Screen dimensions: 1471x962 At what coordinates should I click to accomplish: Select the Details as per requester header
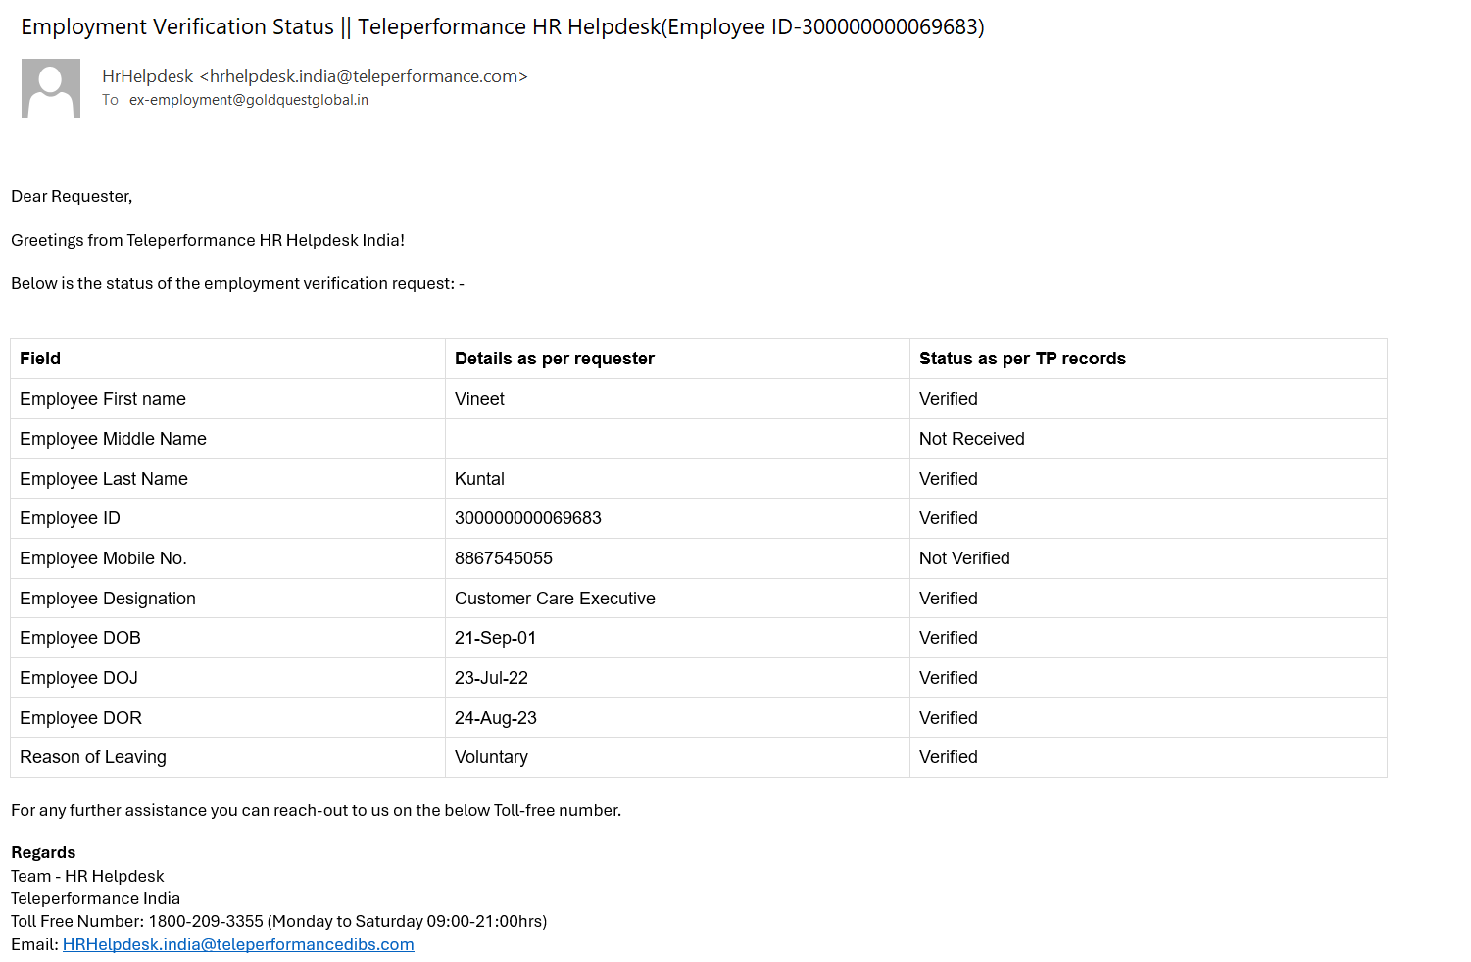[555, 359]
